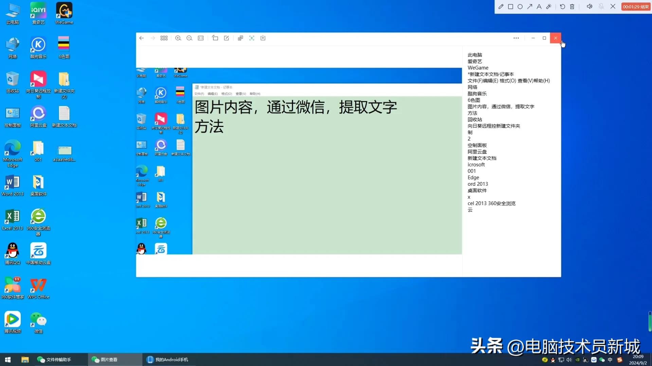Select the arrow annotation tool

[529, 7]
